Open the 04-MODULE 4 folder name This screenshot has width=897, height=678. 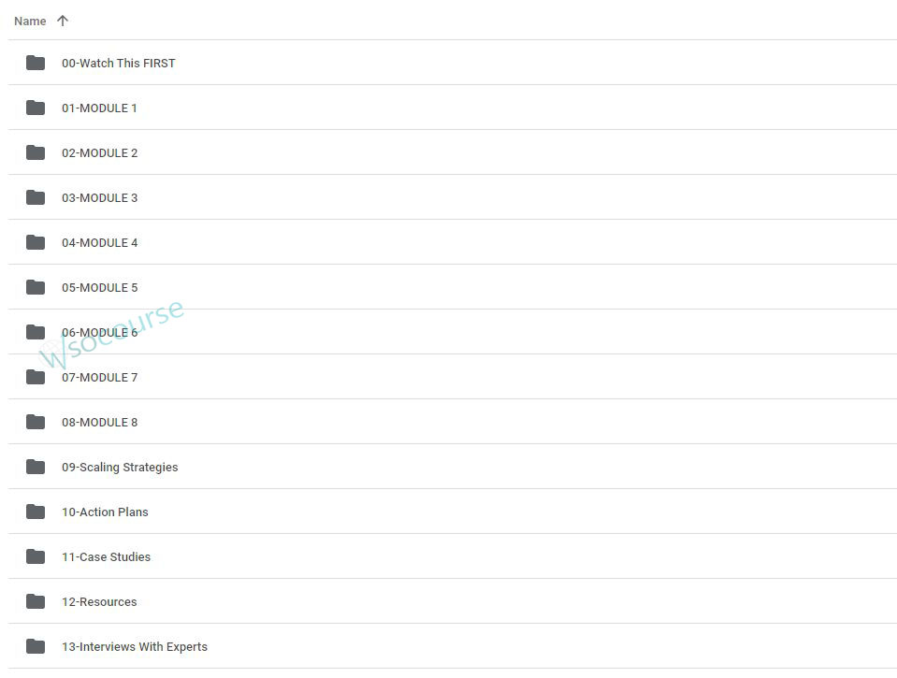(99, 243)
